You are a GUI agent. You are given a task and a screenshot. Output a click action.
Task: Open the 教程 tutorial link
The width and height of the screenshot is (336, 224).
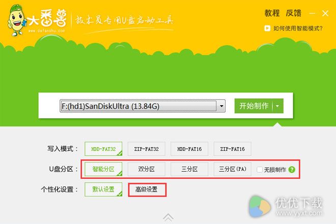[x=272, y=13]
